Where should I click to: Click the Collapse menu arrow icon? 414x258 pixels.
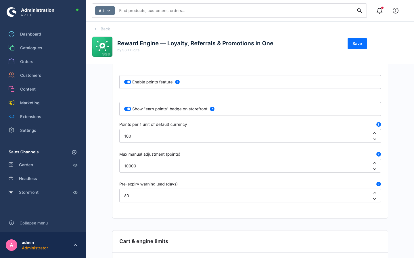(x=11, y=223)
